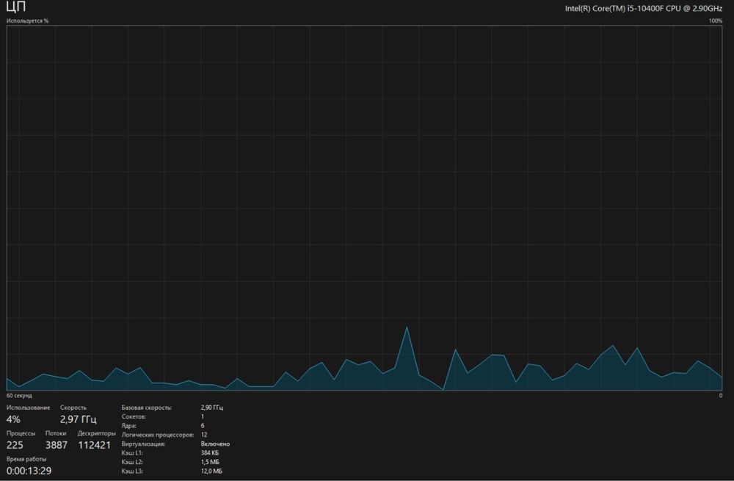This screenshot has height=481, width=734.
Task: Click the 225 processes count
Action: click(x=15, y=445)
